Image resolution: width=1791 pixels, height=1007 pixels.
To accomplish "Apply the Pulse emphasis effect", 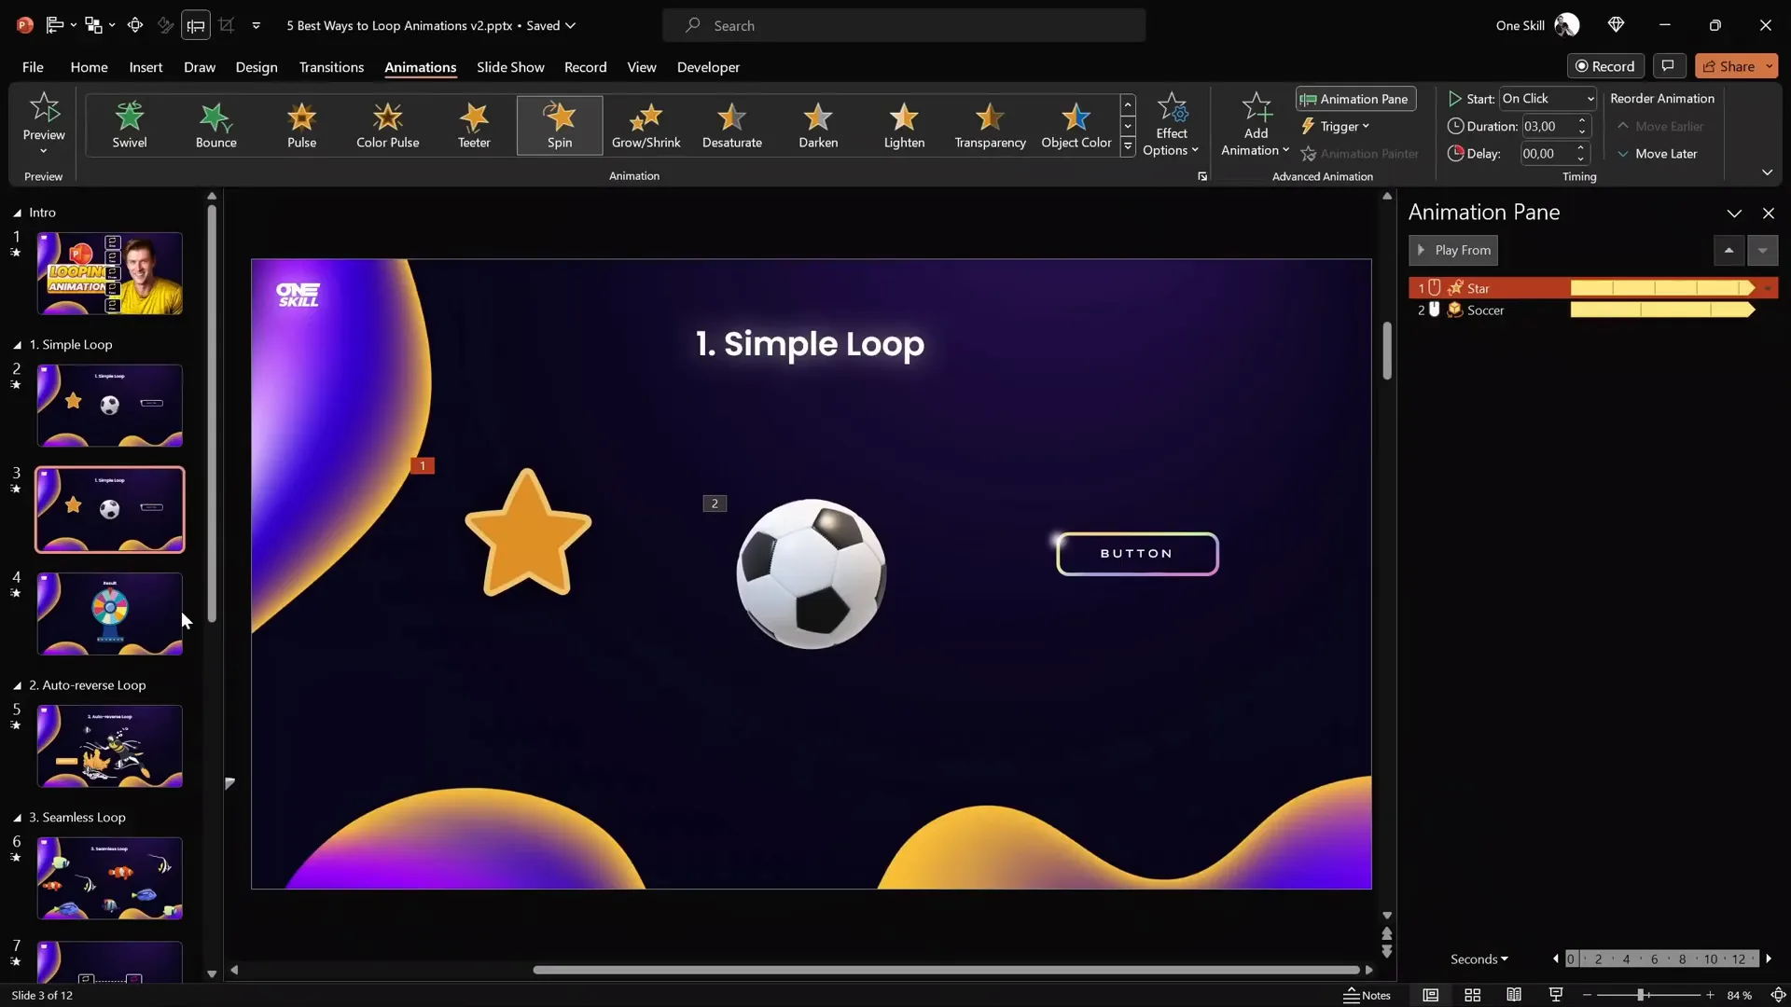I will coord(301,125).
